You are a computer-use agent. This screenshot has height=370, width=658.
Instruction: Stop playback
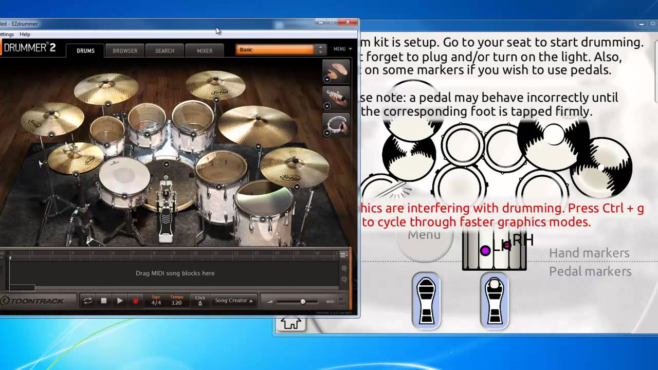(x=104, y=301)
